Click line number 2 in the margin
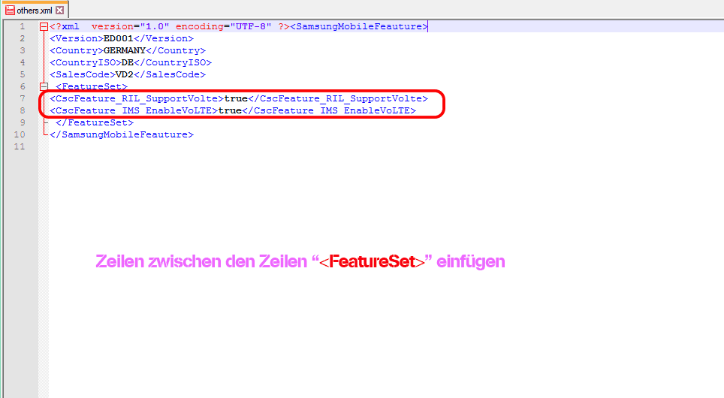 [x=23, y=38]
